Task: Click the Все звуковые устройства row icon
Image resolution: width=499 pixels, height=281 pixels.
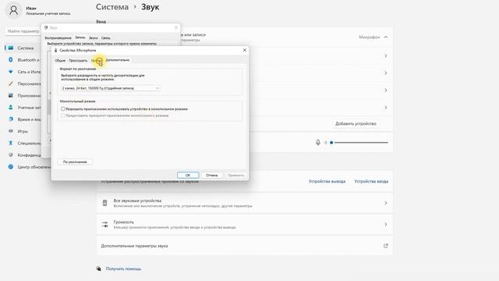Action: click(x=104, y=203)
